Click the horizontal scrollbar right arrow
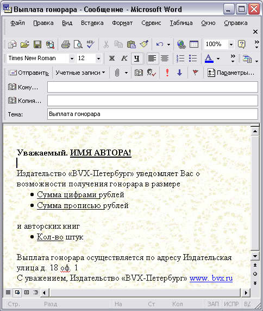Image resolution: width=263 pixels, height=311 pixels. pos(246,293)
